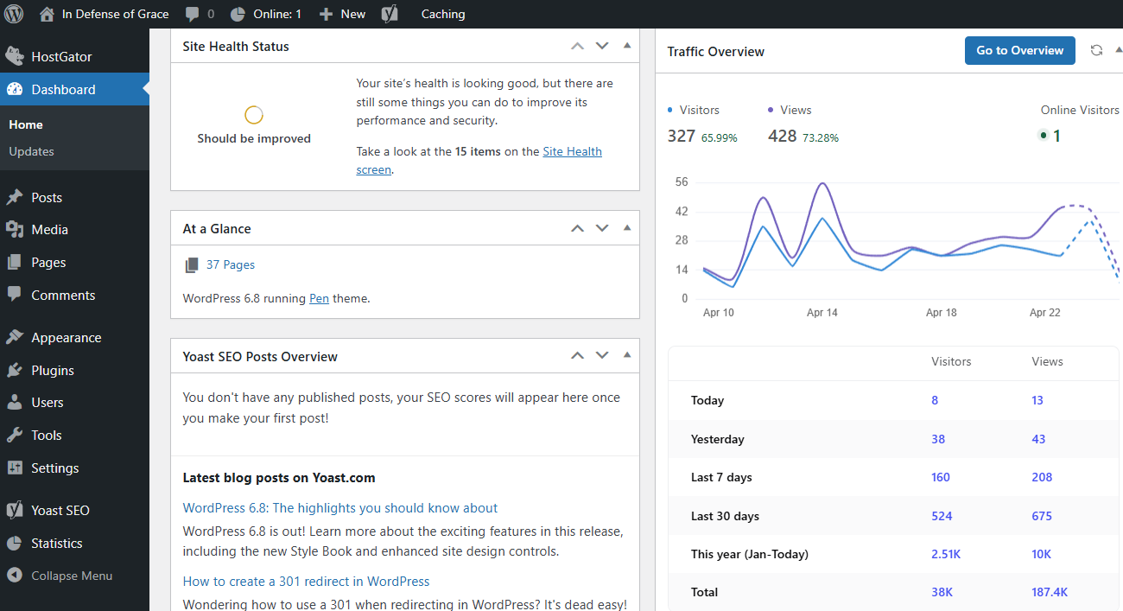Viewport: 1123px width, 611px height.
Task: Click the Go to Overview button
Action: point(1019,50)
